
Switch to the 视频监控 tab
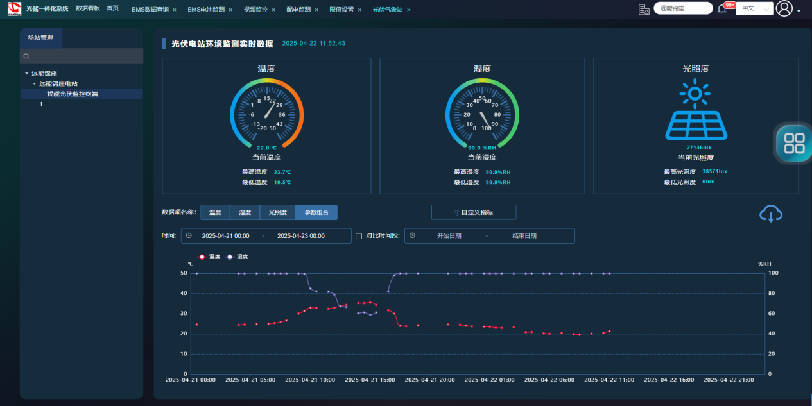(x=257, y=10)
